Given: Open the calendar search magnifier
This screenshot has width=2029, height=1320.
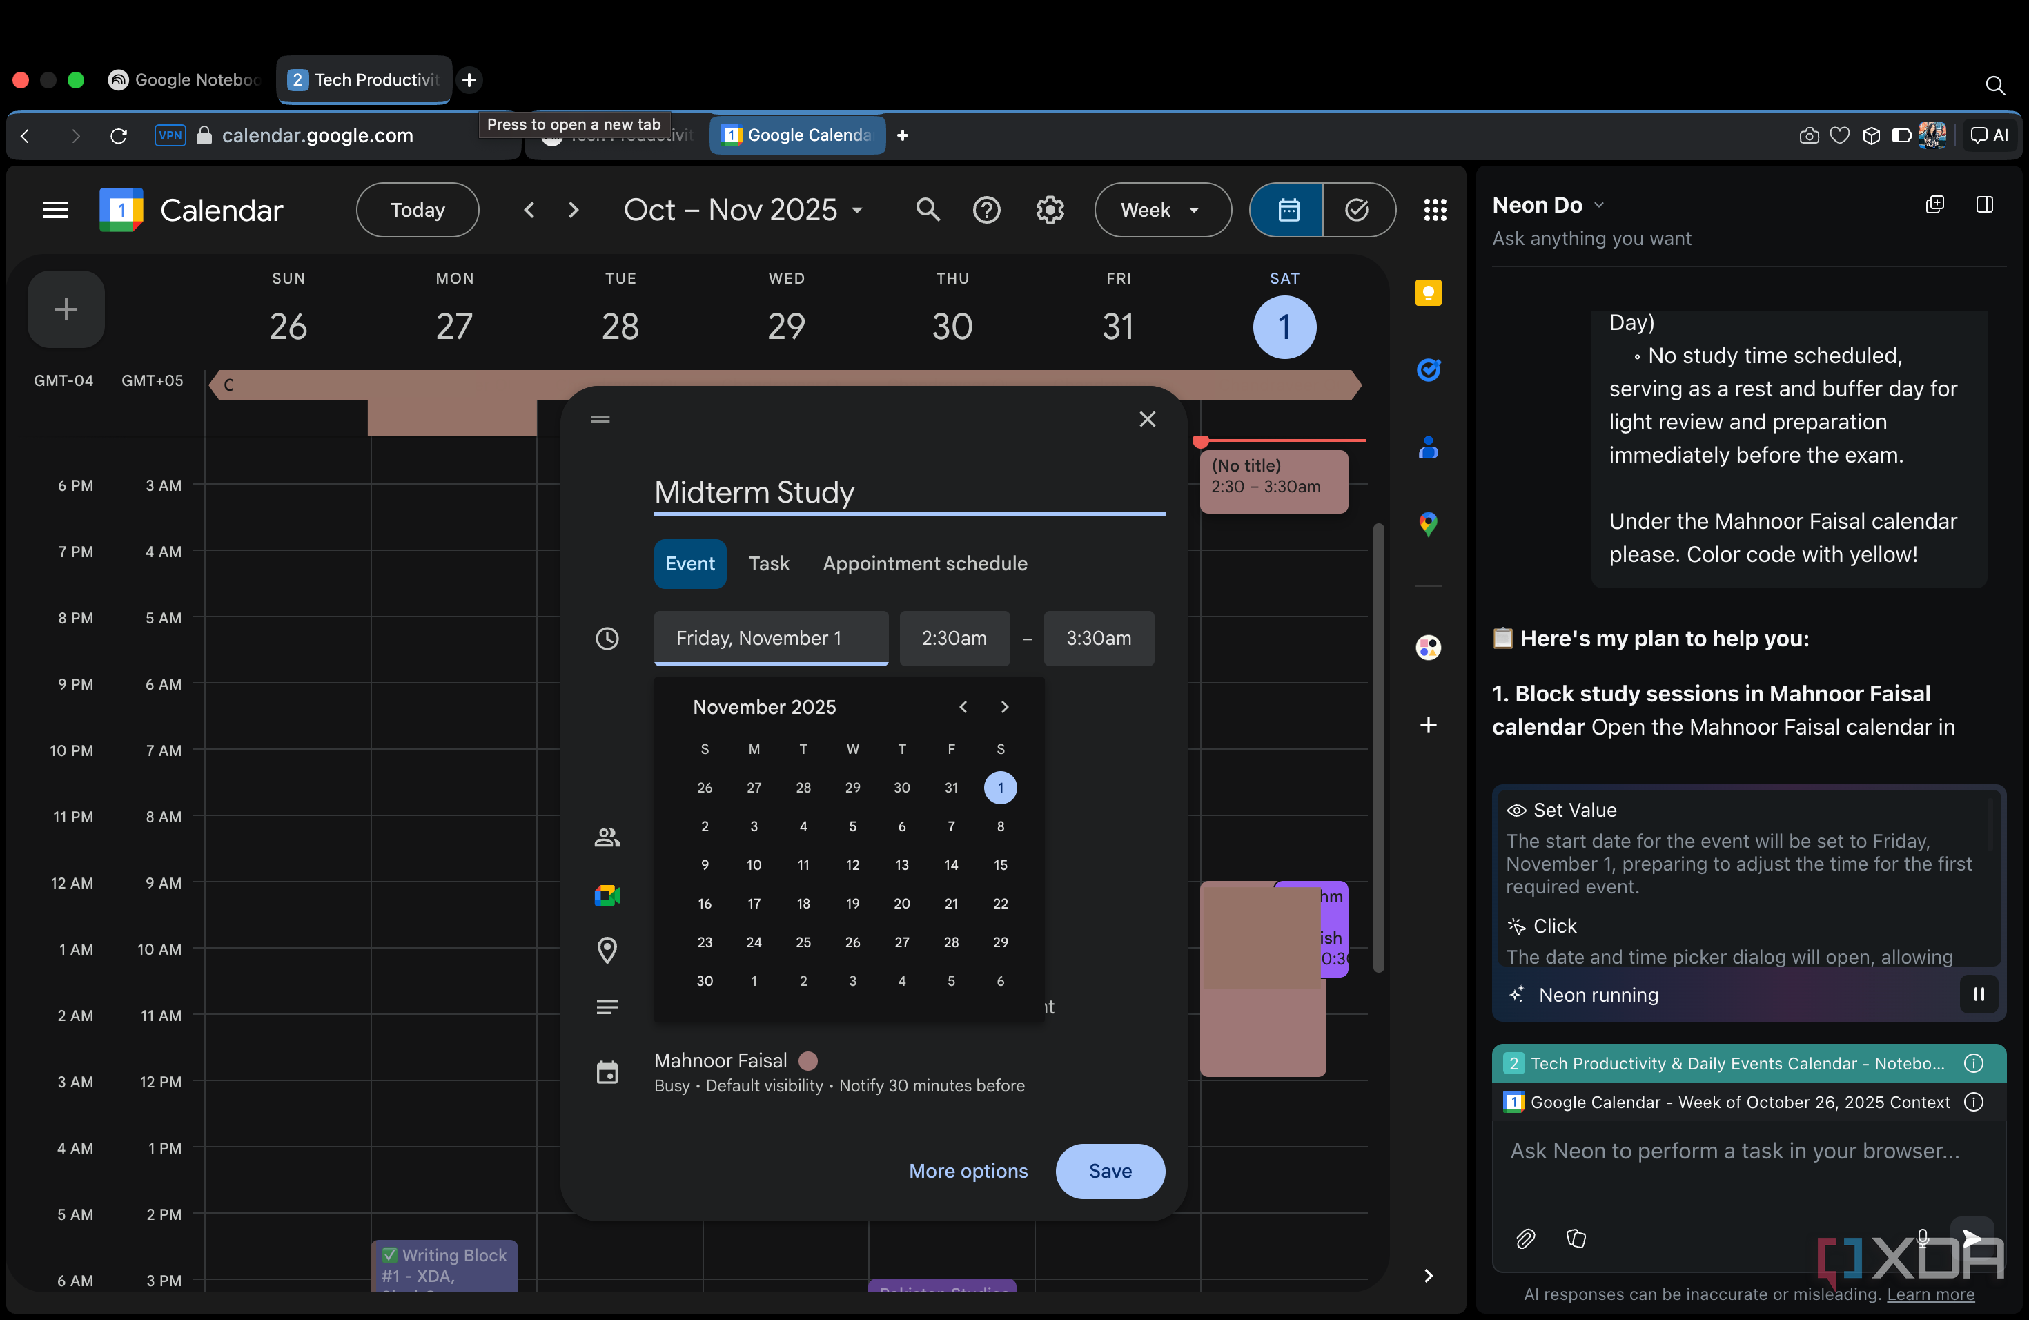Looking at the screenshot, I should pyautogui.click(x=928, y=210).
